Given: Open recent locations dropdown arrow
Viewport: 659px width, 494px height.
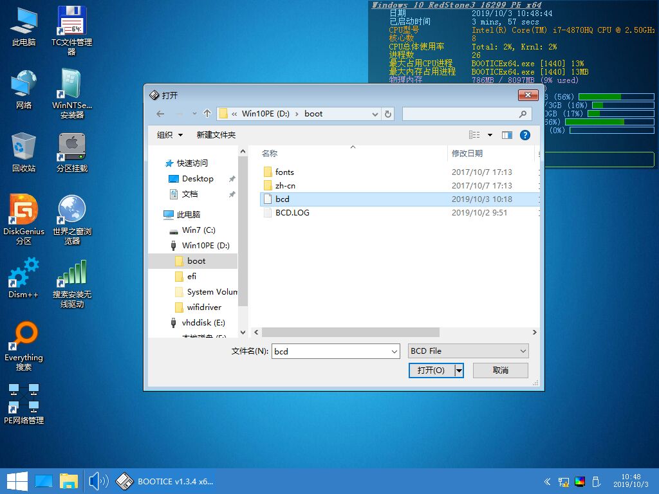Looking at the screenshot, I should (x=194, y=114).
